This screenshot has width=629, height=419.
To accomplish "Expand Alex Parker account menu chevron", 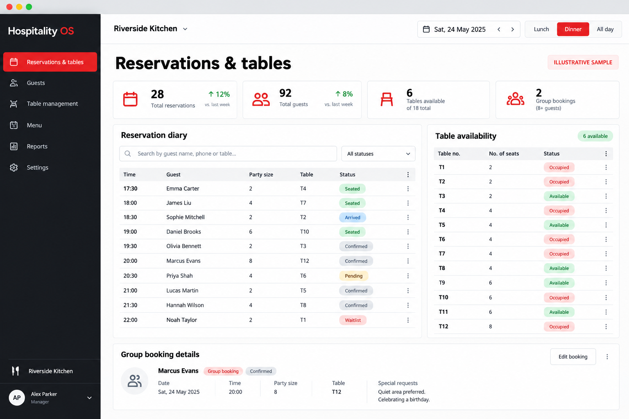I will point(89,398).
